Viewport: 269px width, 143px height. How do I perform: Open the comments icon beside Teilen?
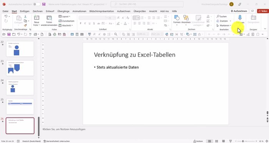point(252,11)
